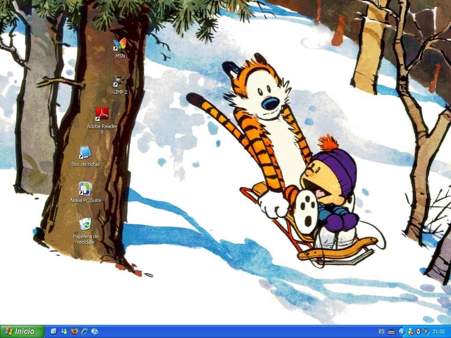Click the round webcam-like tray icon

(x=426, y=331)
